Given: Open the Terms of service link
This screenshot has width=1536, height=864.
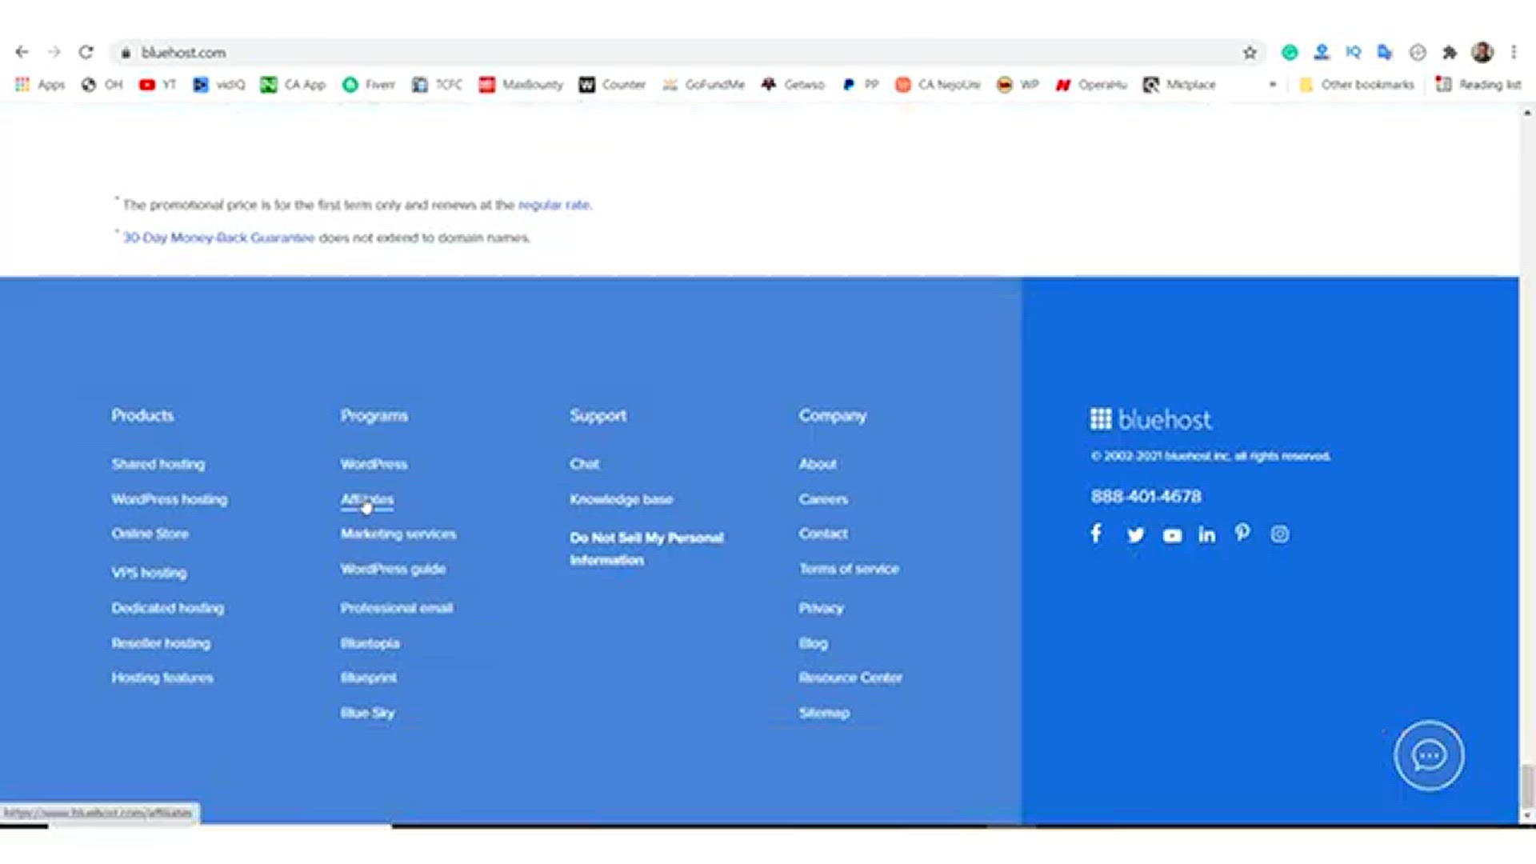Looking at the screenshot, I should point(849,569).
